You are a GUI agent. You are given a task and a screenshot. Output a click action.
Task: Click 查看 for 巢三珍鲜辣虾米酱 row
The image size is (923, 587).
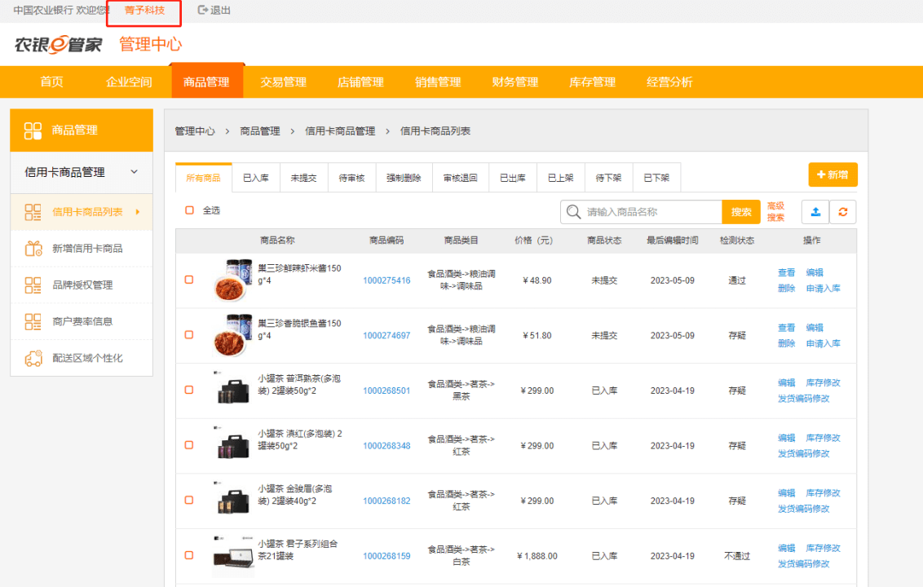click(787, 272)
